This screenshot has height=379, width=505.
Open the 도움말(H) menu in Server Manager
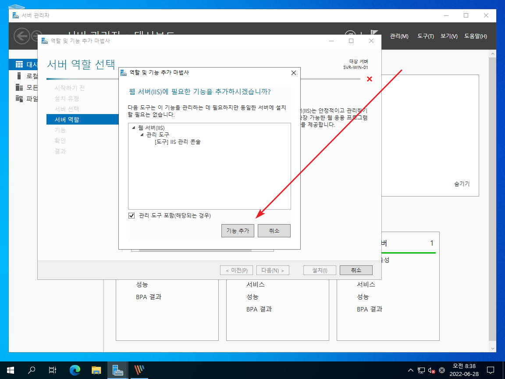coord(475,36)
